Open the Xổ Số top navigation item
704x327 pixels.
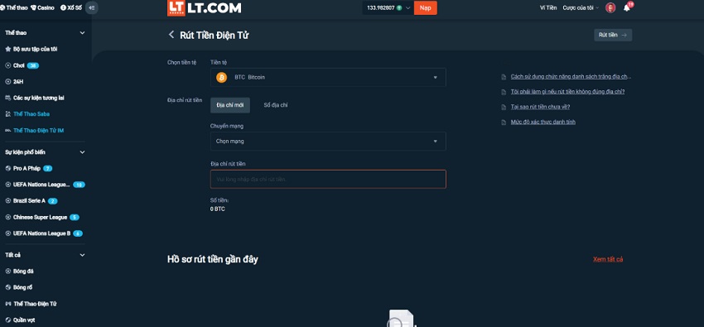[71, 7]
